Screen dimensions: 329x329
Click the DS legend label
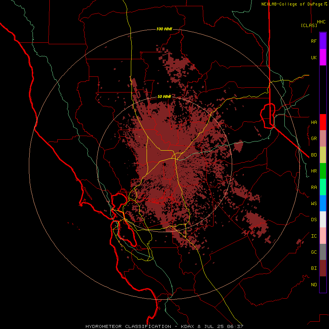click(314, 220)
